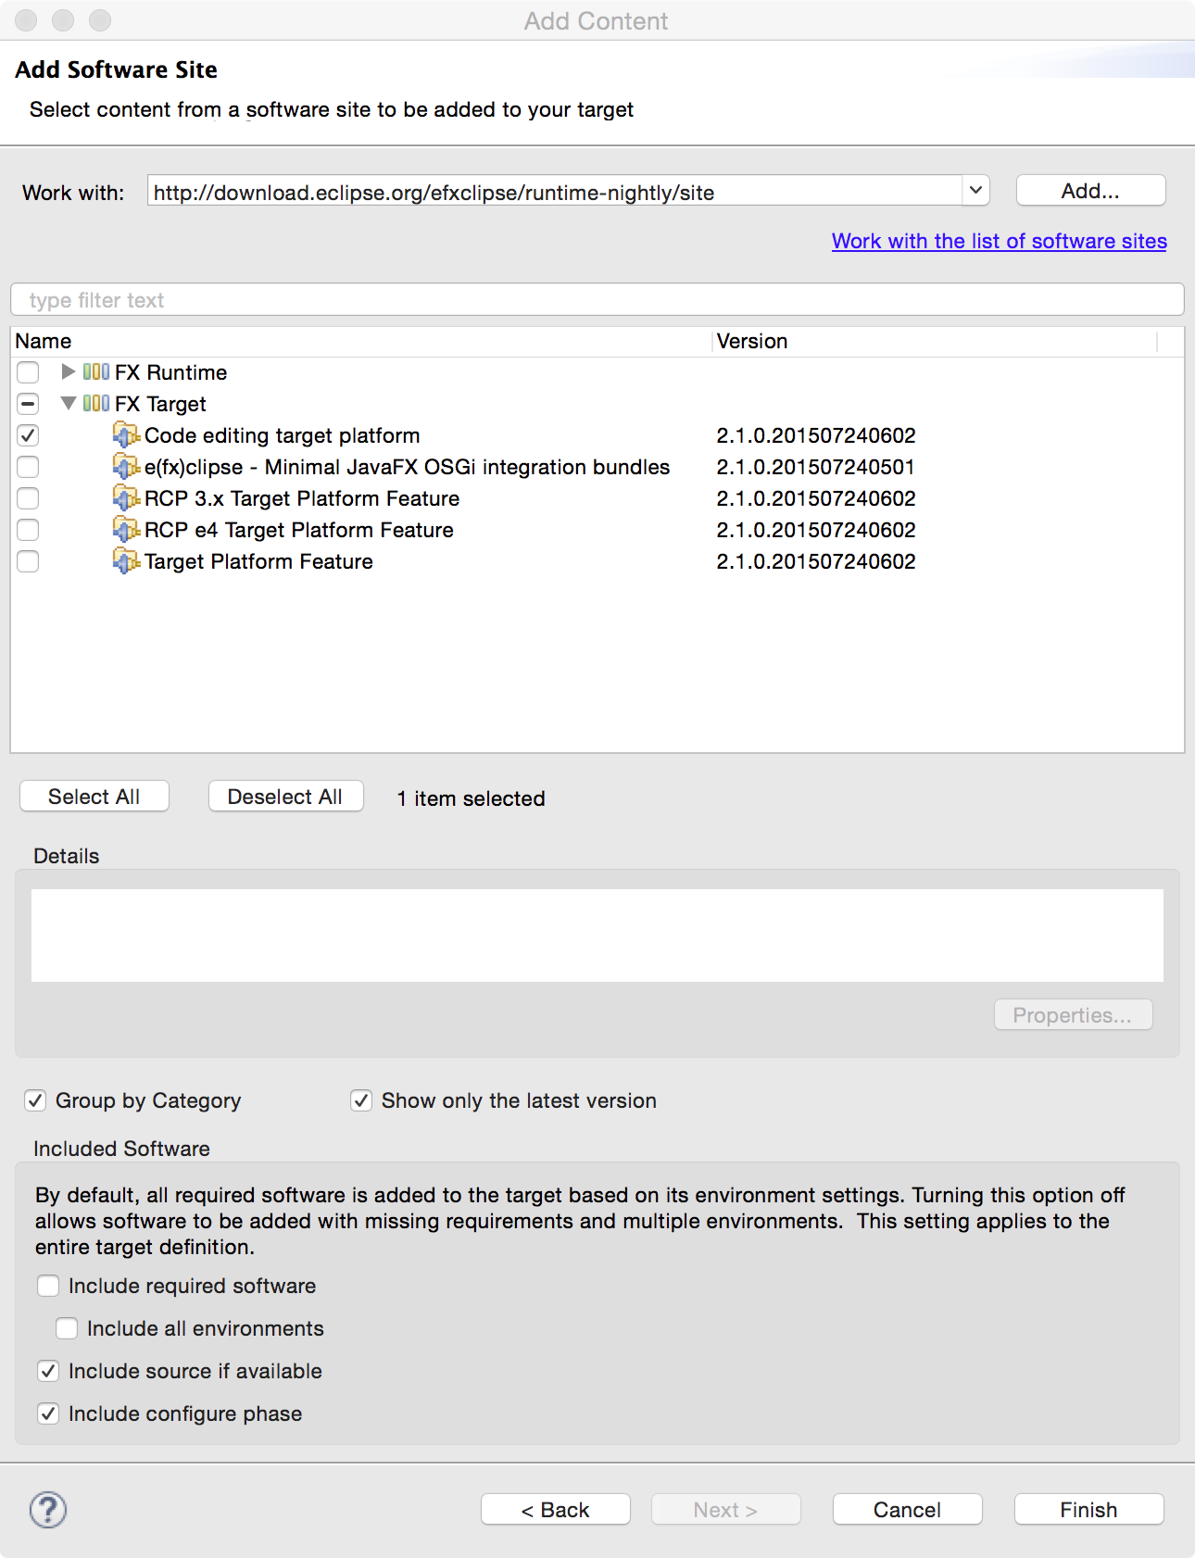Viewport: 1195px width, 1558px height.
Task: Enable the Include required software checkbox
Action: coord(48,1286)
